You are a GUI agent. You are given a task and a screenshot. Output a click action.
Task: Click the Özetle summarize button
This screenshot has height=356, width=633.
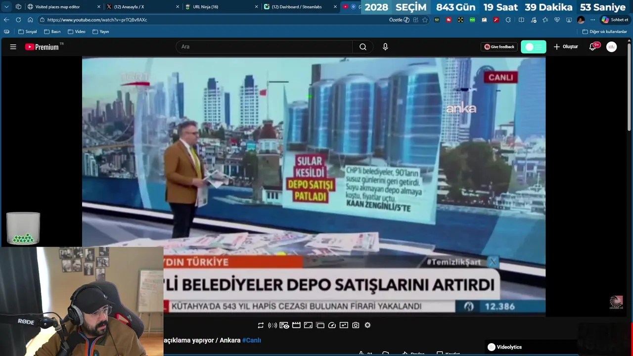click(x=399, y=20)
